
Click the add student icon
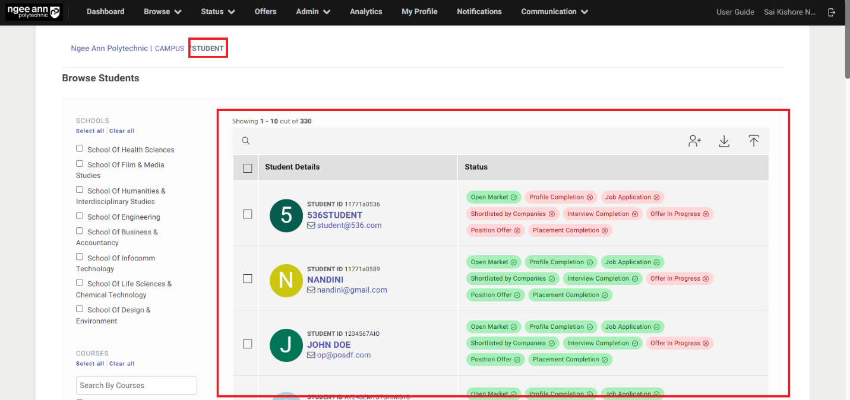coord(694,141)
